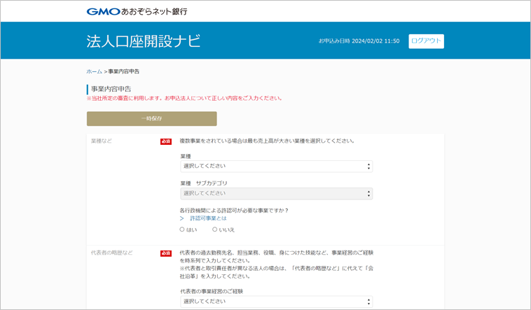Open the 業種 サブカテゴリ dropdown
The image size is (531, 310).
[276, 194]
